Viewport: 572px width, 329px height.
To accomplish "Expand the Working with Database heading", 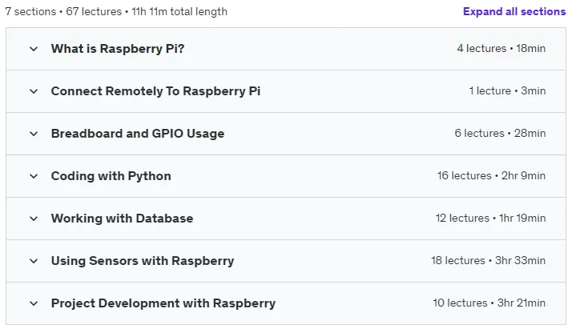I will [x=123, y=219].
